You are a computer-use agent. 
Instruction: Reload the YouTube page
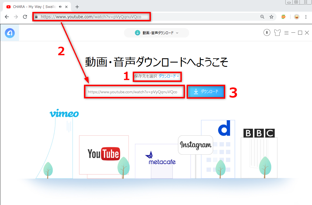(25, 17)
